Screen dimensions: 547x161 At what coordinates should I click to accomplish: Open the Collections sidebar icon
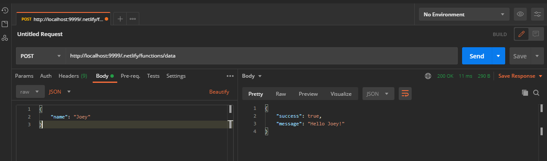click(x=5, y=24)
